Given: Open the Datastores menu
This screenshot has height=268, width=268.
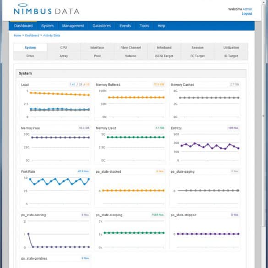Looking at the screenshot, I should pyautogui.click(x=102, y=26).
